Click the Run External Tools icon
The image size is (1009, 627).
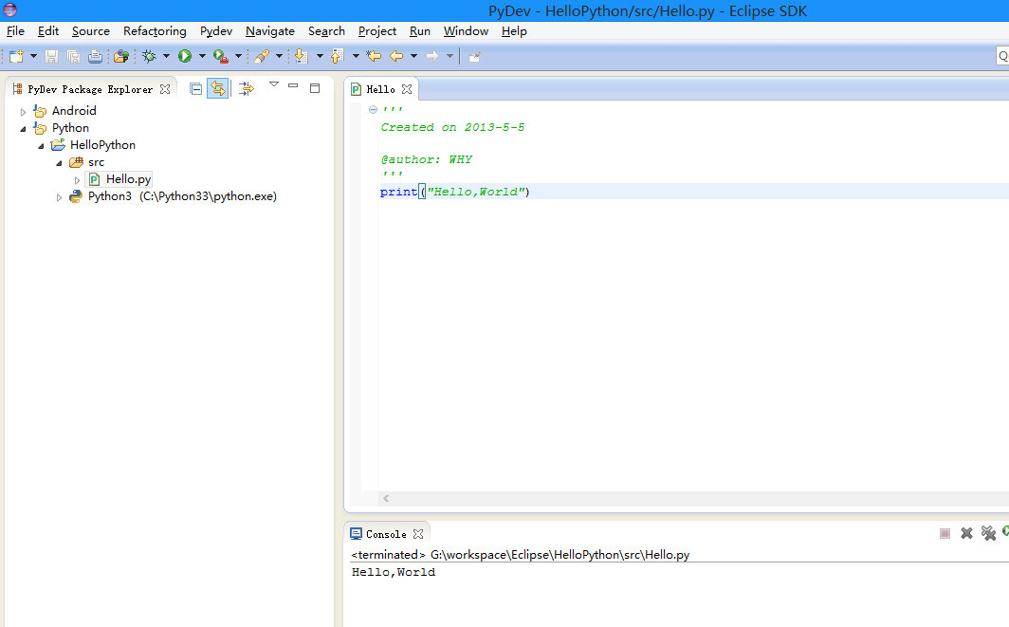pos(221,57)
